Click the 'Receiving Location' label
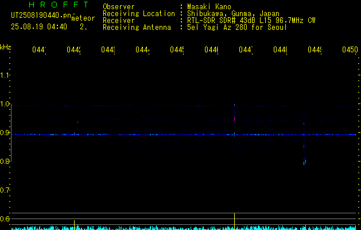The image size is (361, 230). pos(139,14)
